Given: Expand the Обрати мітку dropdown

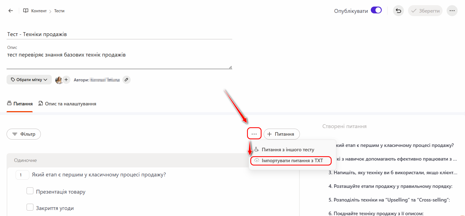Looking at the screenshot, I should click(x=29, y=80).
